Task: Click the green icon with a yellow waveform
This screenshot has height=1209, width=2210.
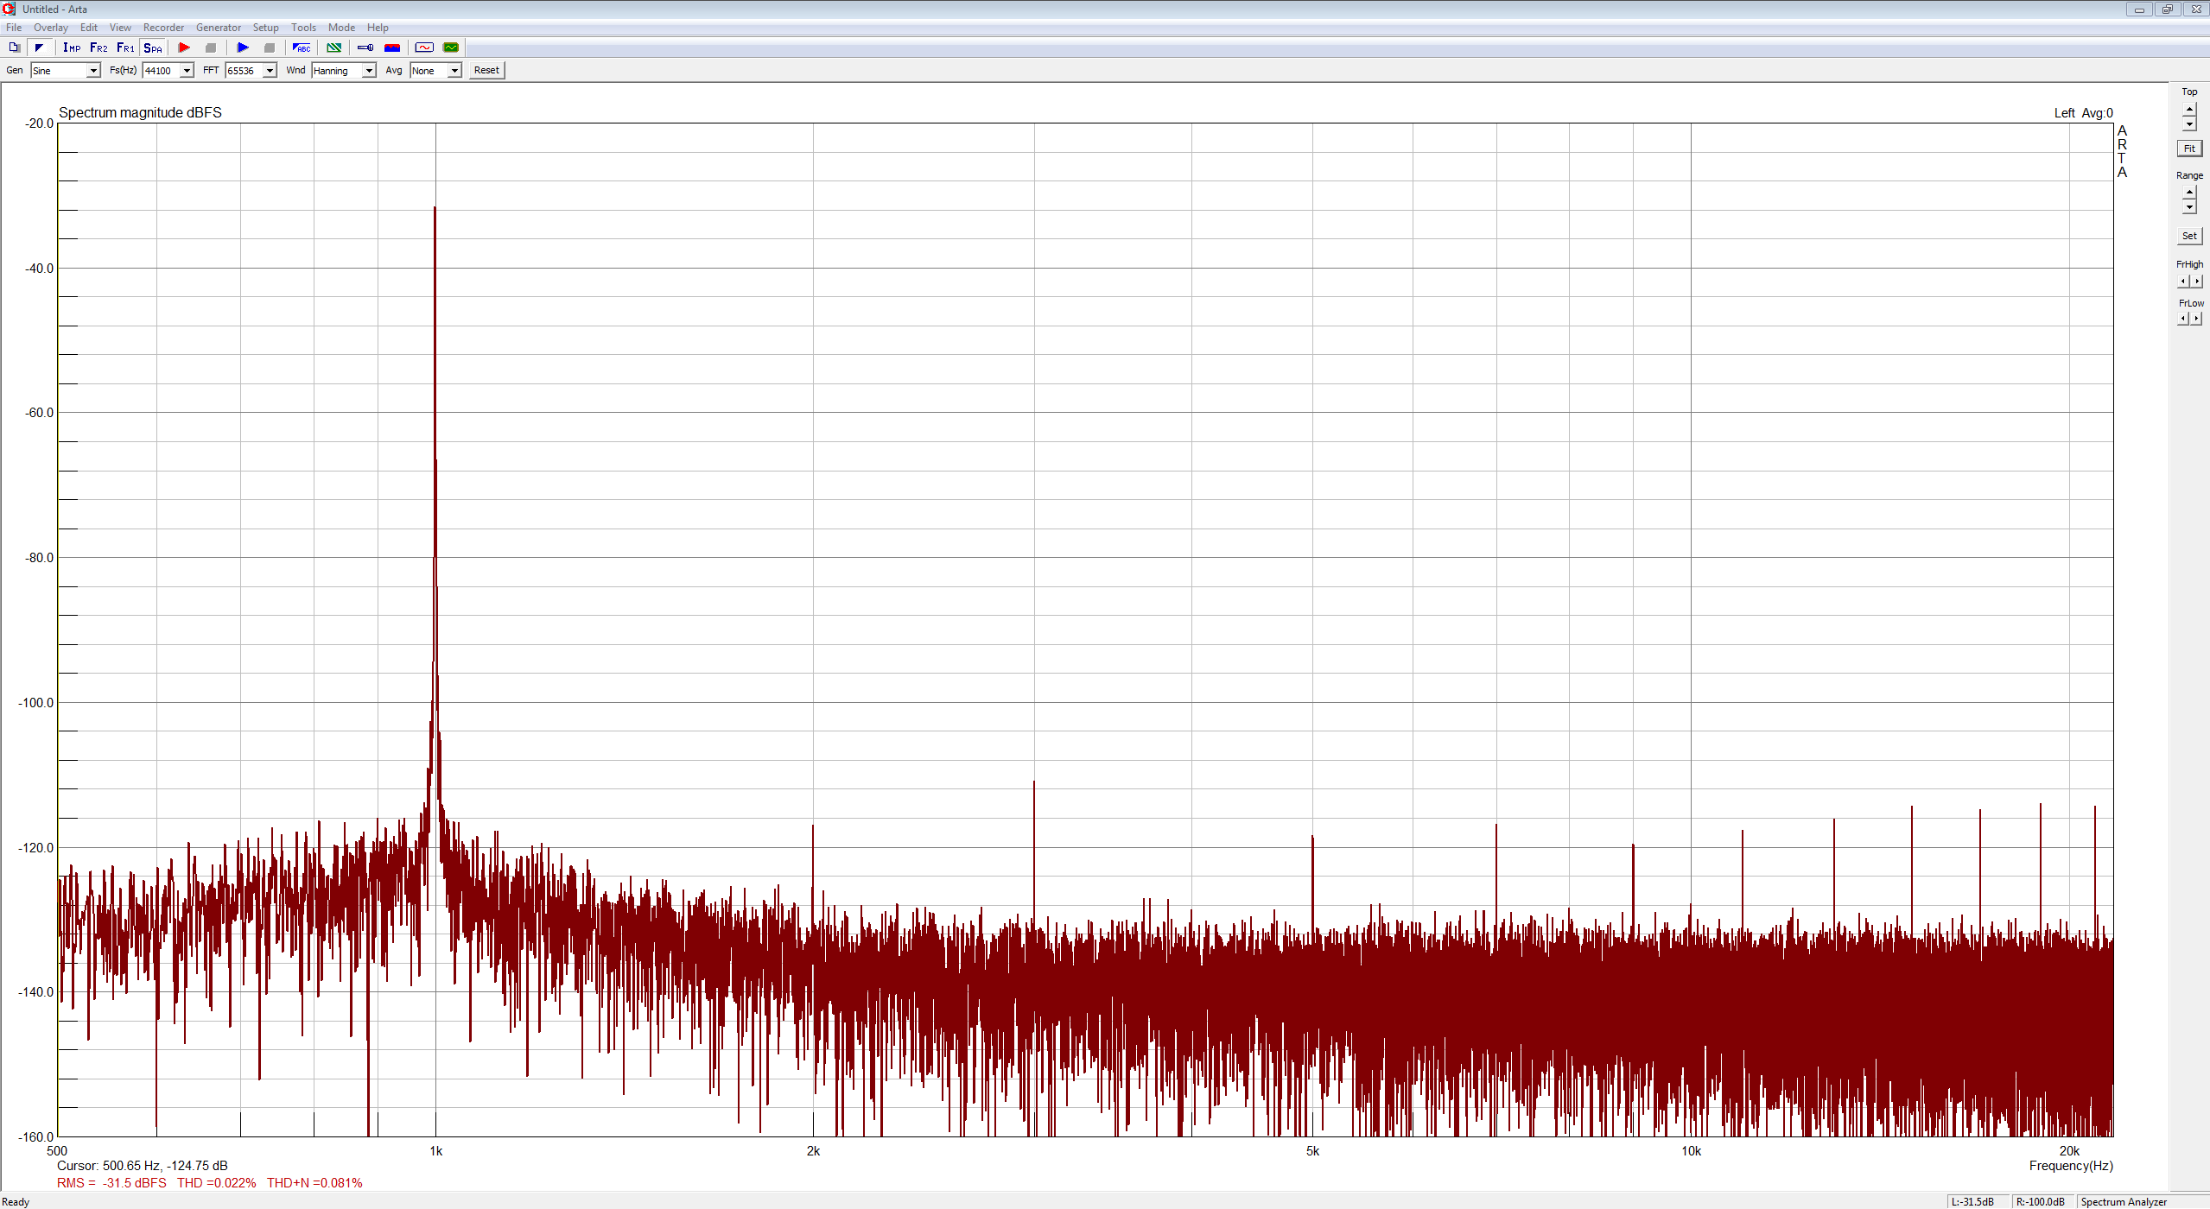Action: [451, 47]
